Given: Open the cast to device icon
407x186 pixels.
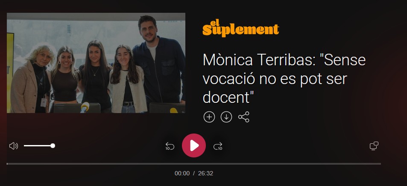Looking at the screenshot, I should tap(374, 146).
